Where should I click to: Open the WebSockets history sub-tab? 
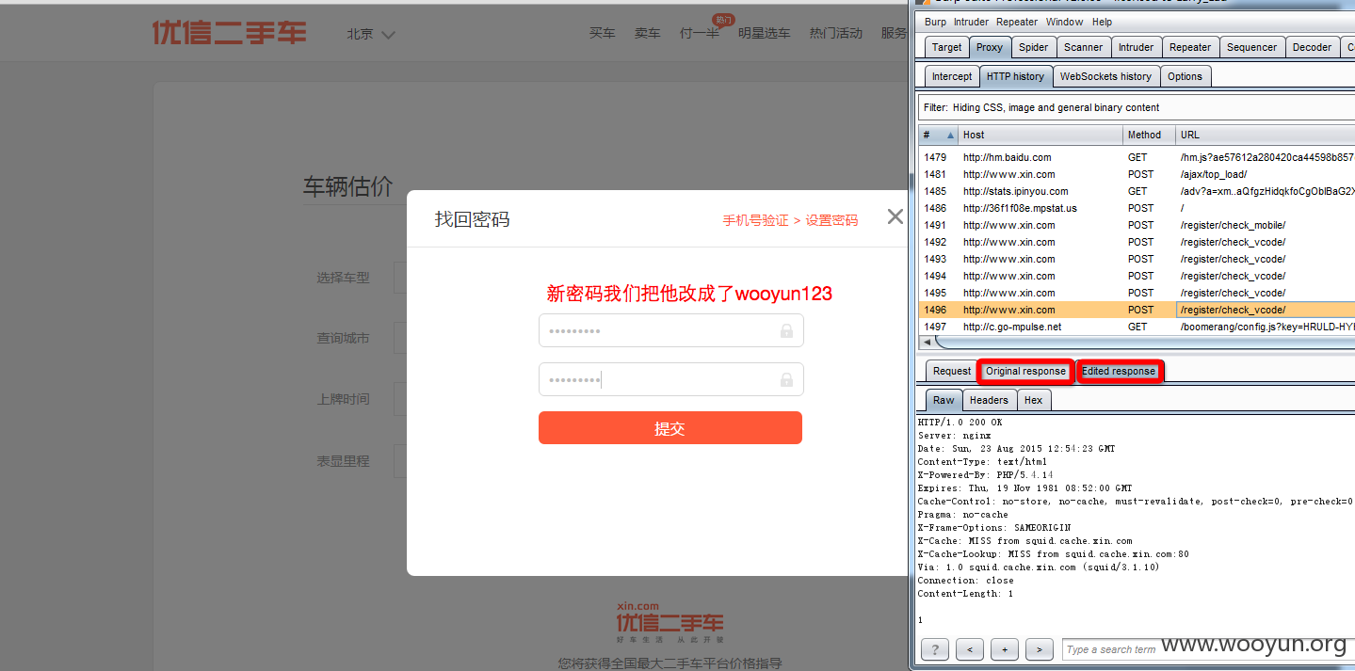1105,76
